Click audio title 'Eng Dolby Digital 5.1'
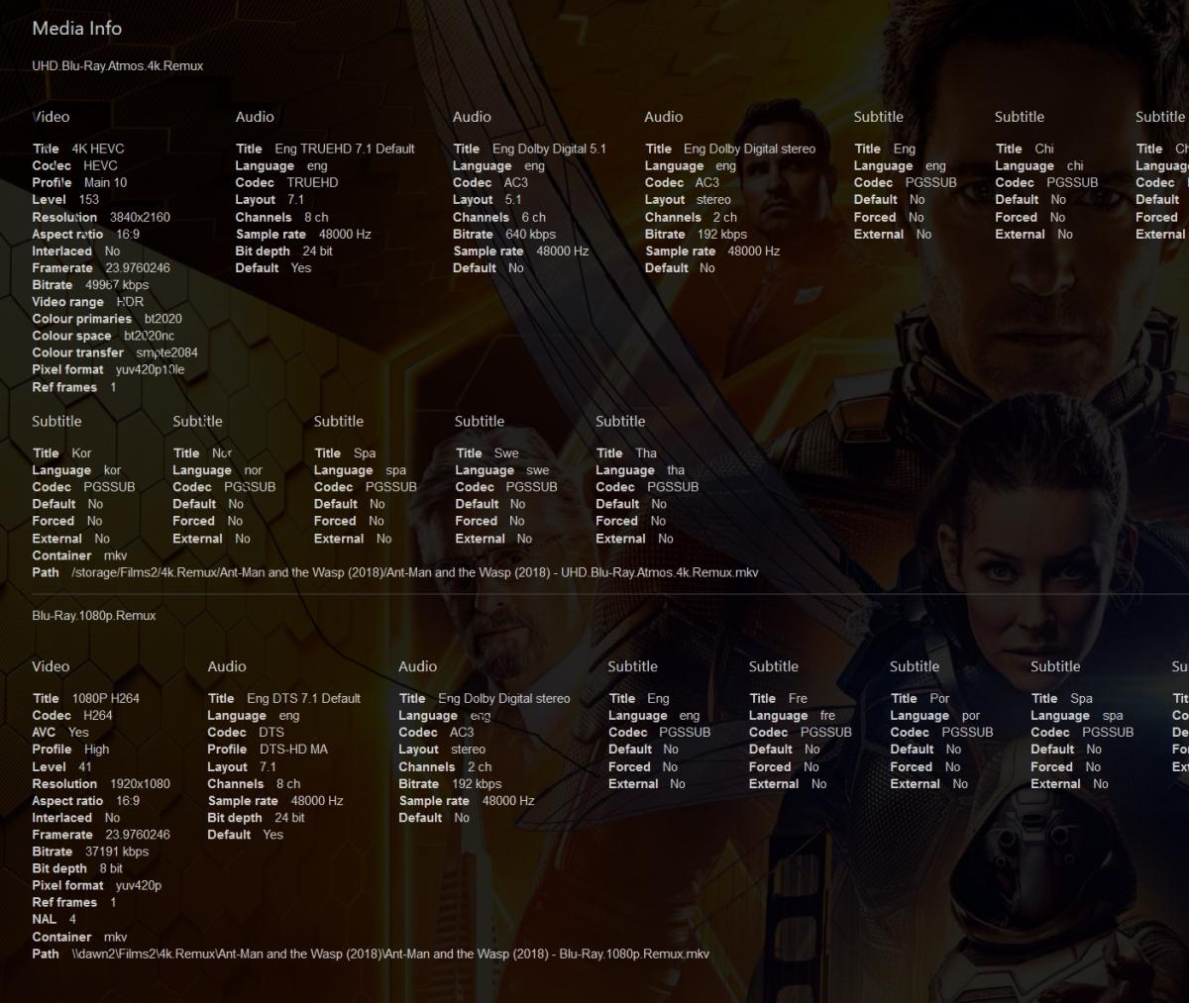Viewport: 1189px width, 1003px height. 549,149
